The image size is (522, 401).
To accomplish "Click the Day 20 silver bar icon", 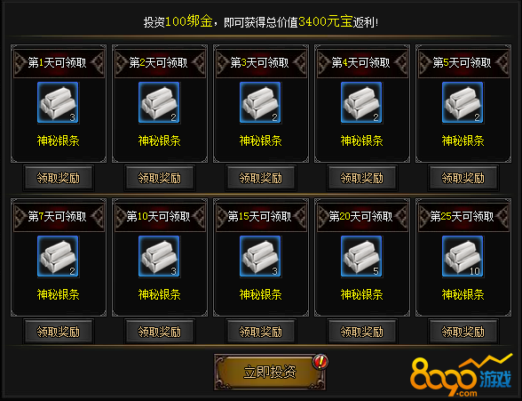I will tap(361, 256).
